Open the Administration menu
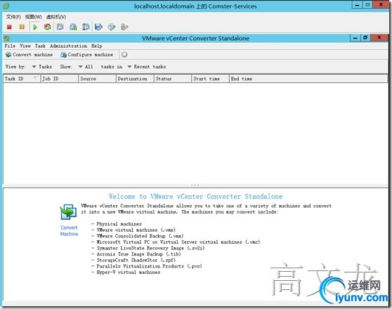 (x=69, y=46)
